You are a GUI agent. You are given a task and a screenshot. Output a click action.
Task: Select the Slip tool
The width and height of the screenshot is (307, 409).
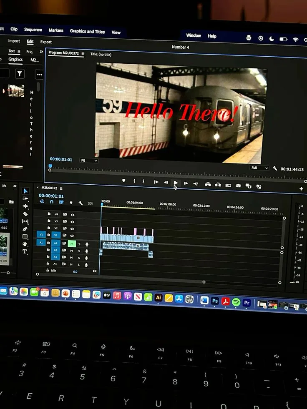tap(25, 221)
